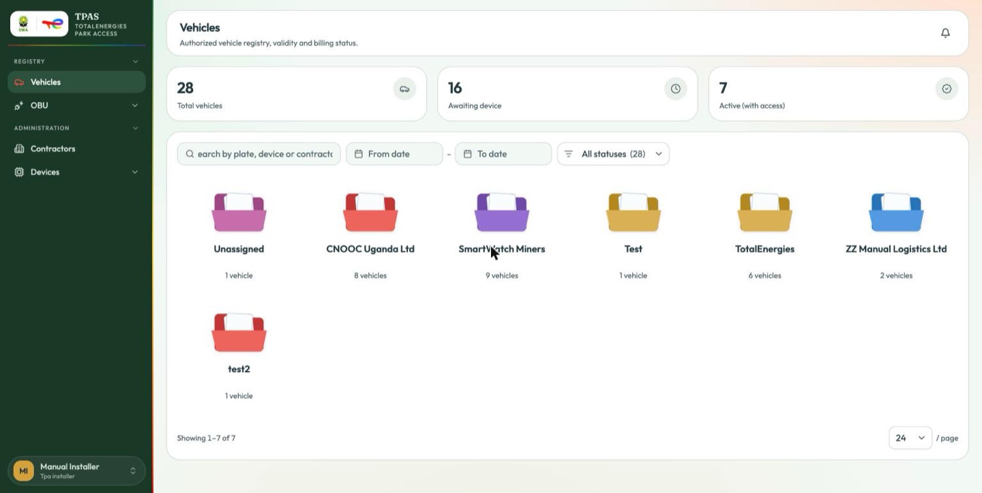Viewport: 982px width, 493px height.
Task: Open the All statuses dropdown
Action: tap(613, 154)
